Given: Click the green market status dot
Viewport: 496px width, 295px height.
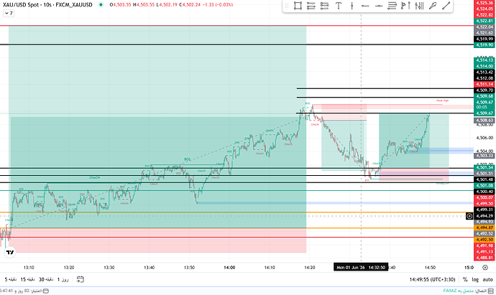Looking at the screenshot, I should (101, 5).
